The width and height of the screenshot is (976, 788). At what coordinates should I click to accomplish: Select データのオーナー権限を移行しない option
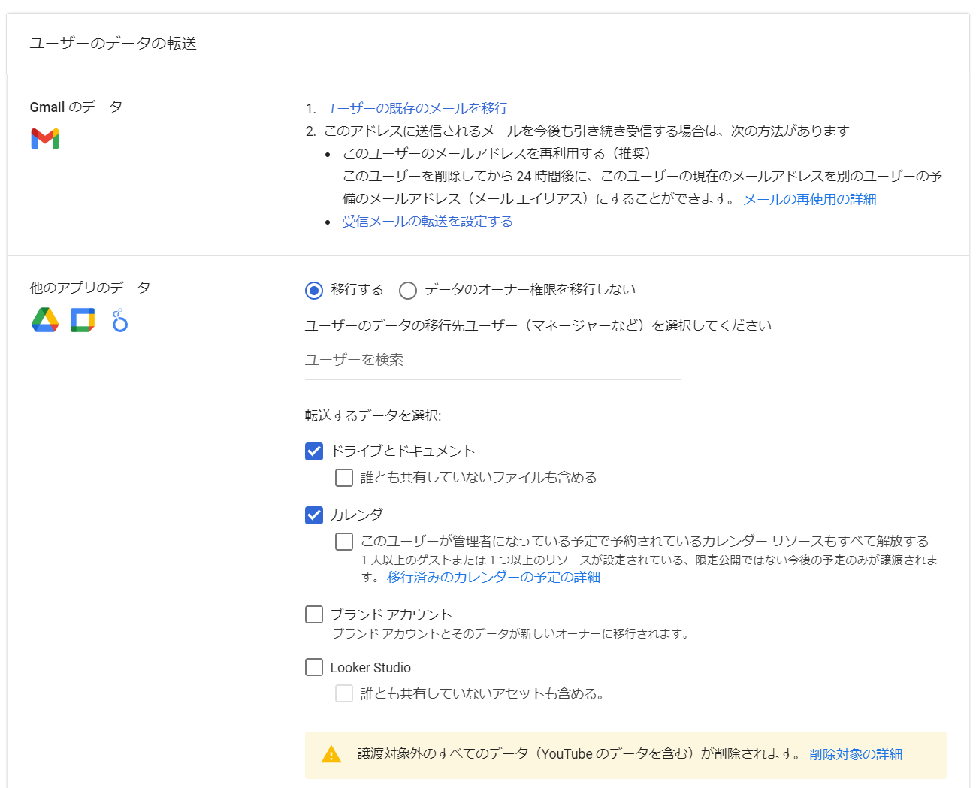[x=408, y=291]
